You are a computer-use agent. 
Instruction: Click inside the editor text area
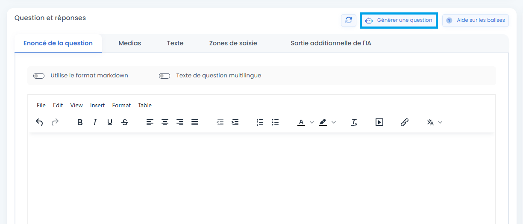[261, 178]
